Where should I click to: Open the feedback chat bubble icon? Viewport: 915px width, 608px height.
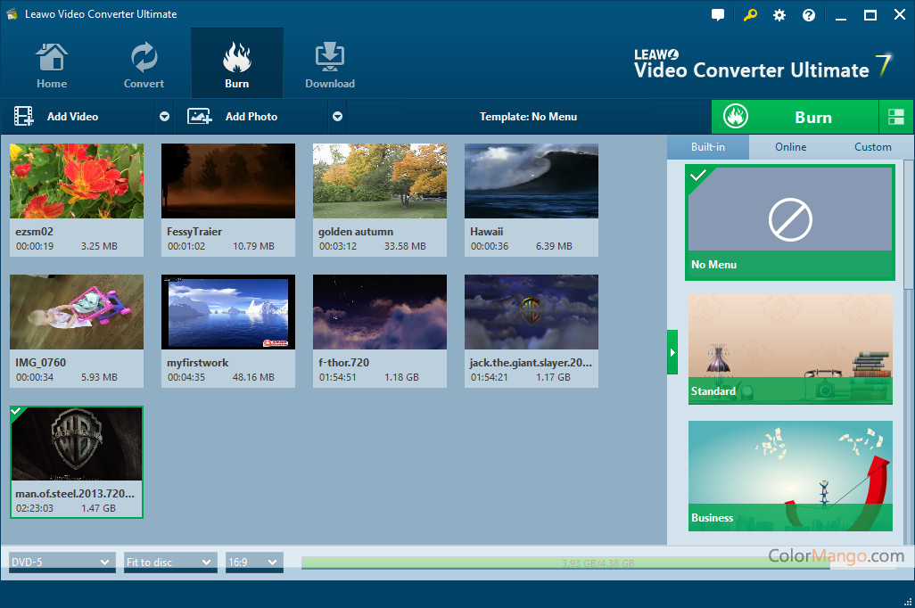[x=718, y=15]
